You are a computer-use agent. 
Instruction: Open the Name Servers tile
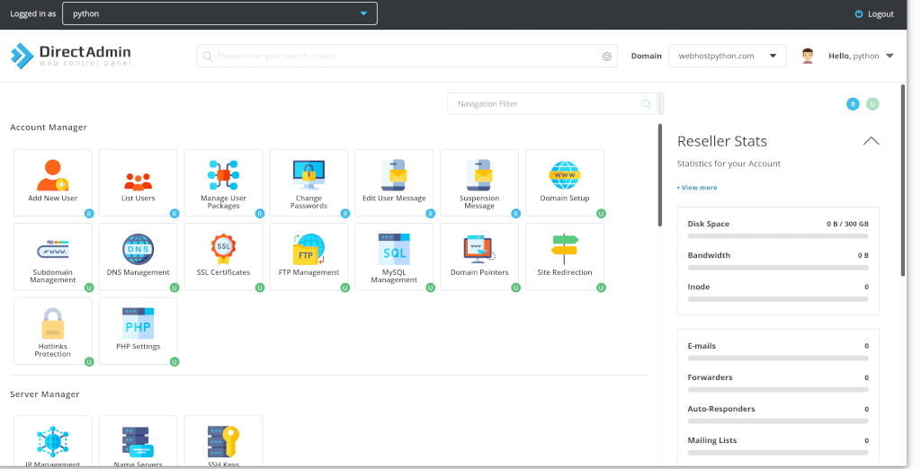[x=138, y=442]
